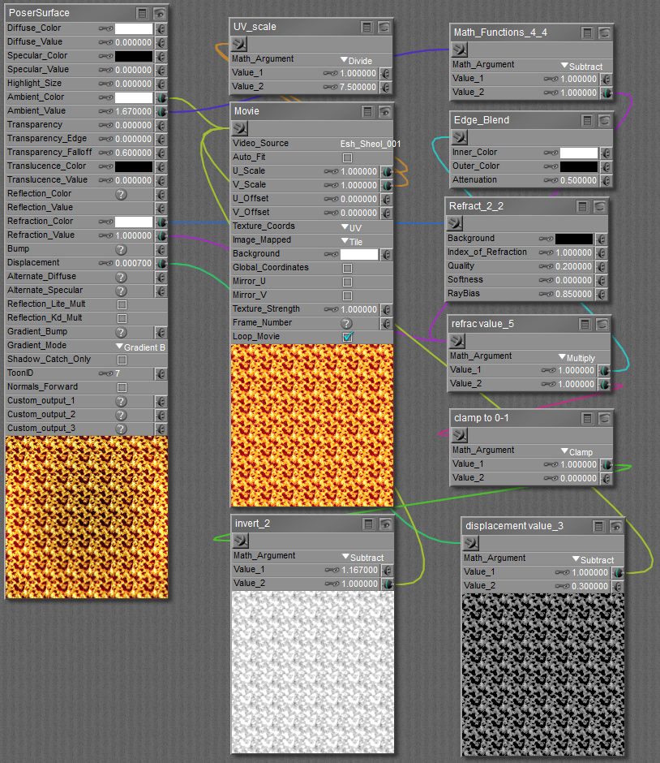Enable the Auto_Fit checkbox in Movie node
This screenshot has width=660, height=763.
click(347, 157)
